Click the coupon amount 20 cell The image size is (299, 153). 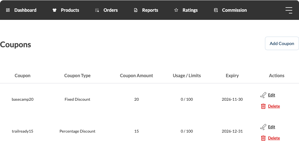[136, 99]
